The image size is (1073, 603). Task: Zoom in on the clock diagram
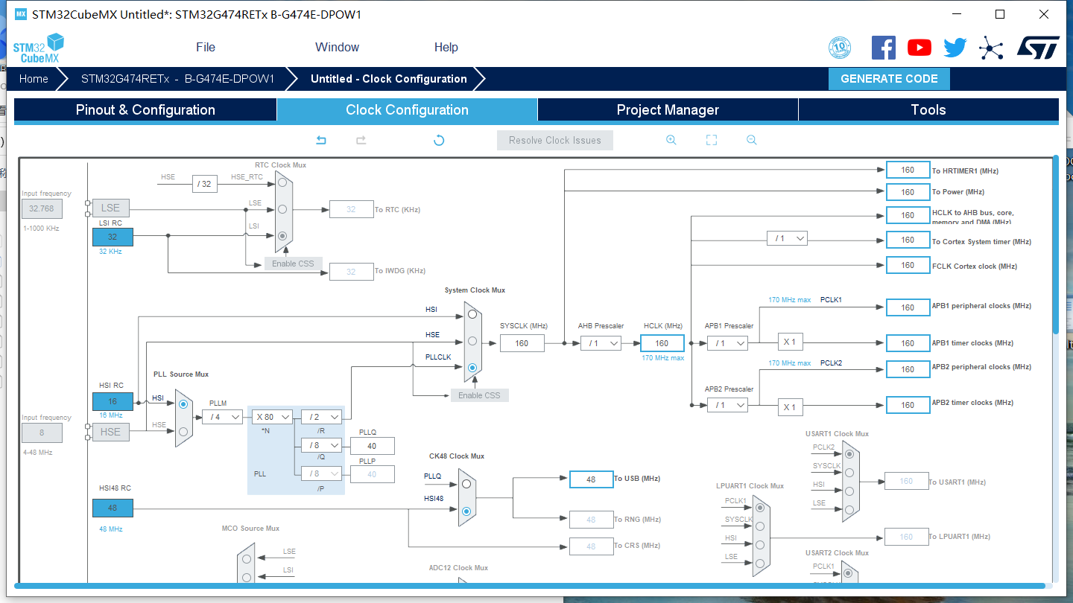(x=671, y=140)
